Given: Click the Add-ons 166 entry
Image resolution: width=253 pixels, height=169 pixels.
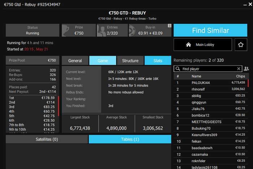Looking at the screenshot, I should [33, 79].
